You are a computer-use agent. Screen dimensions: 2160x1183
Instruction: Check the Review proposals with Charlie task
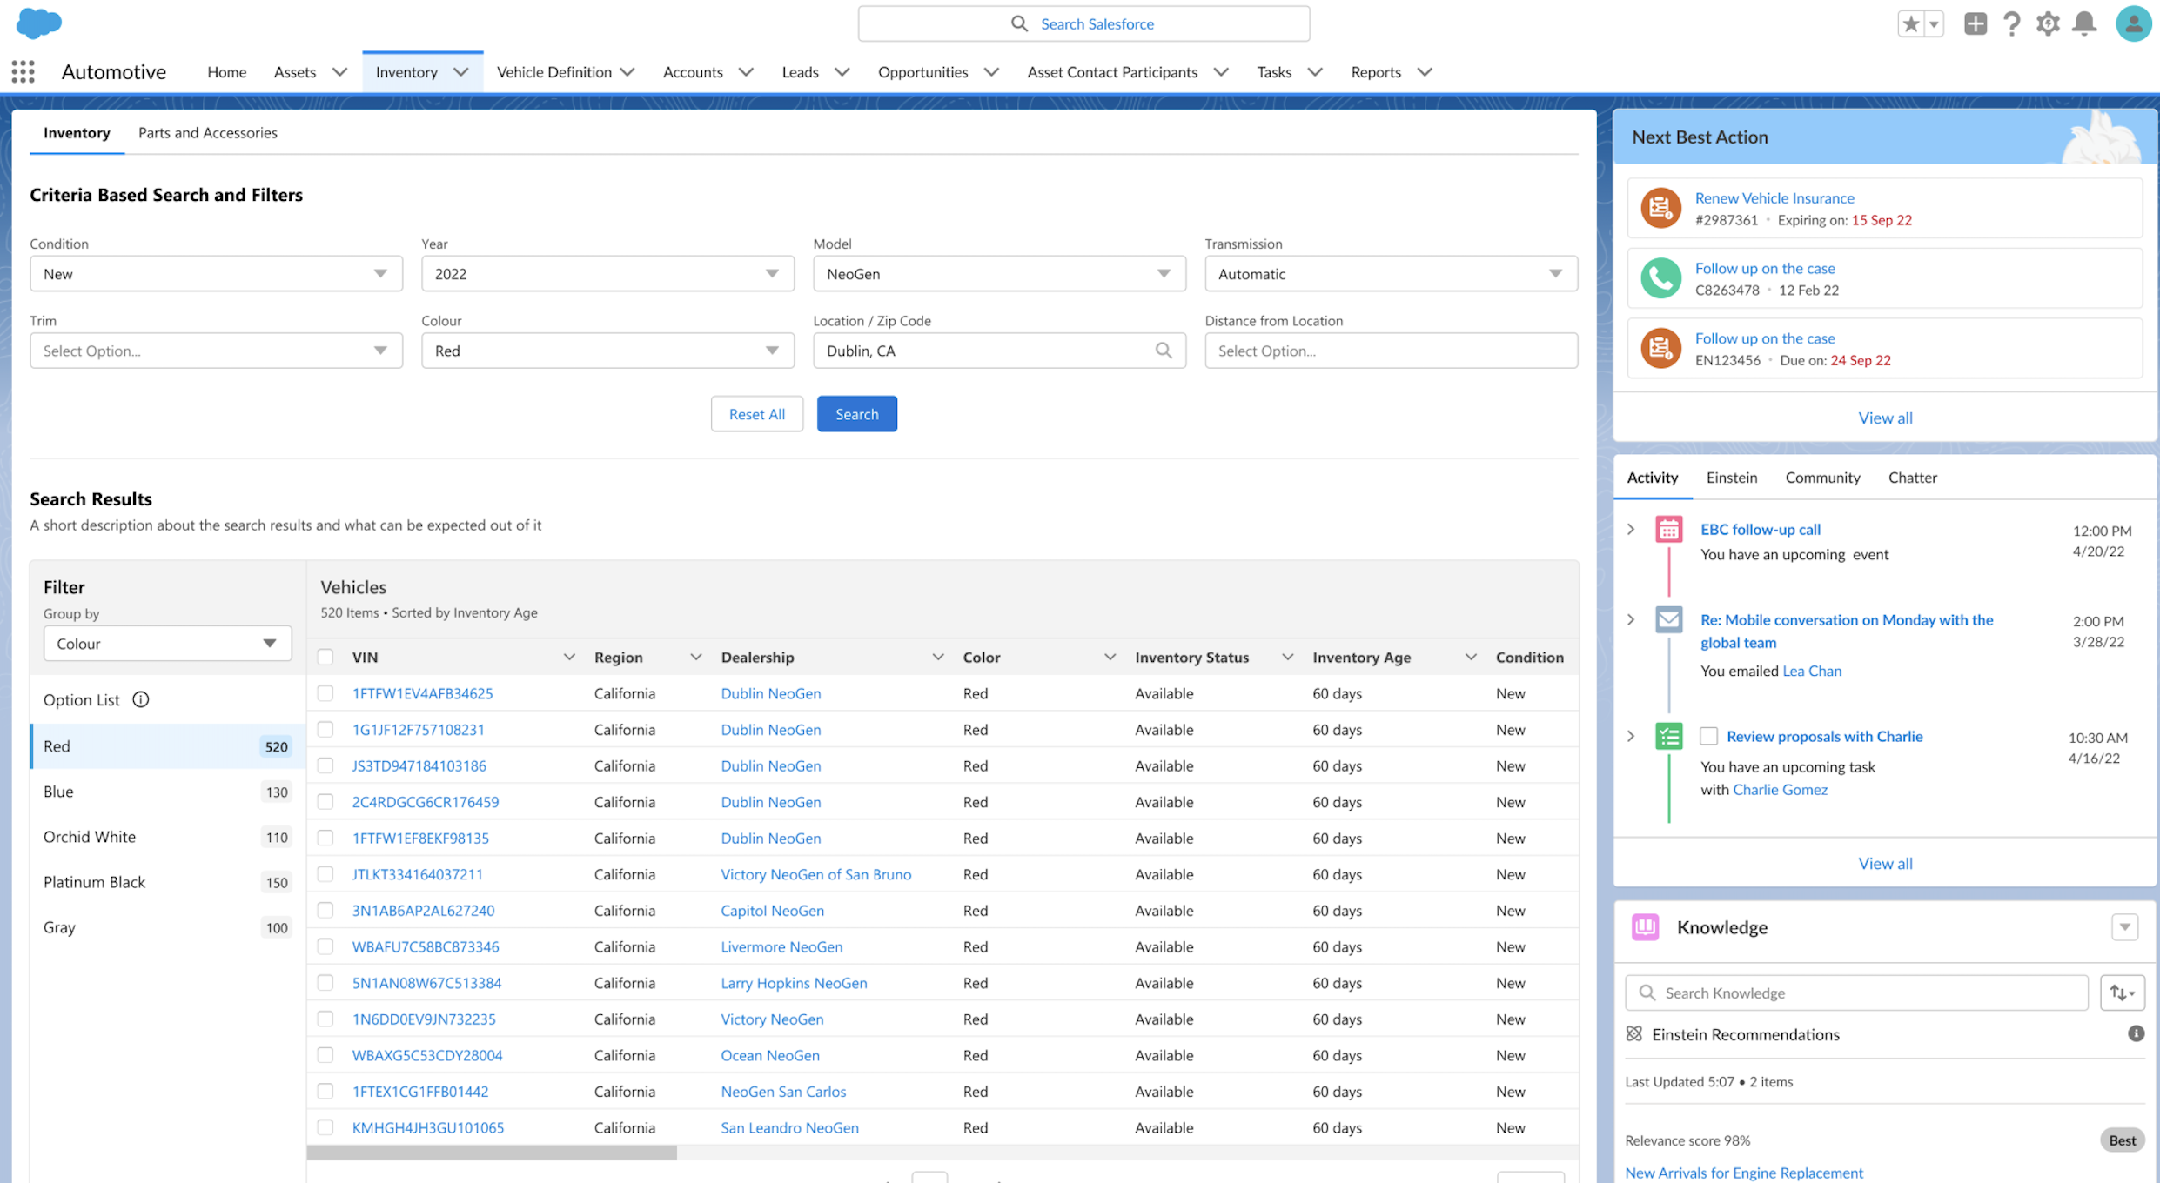(1708, 736)
